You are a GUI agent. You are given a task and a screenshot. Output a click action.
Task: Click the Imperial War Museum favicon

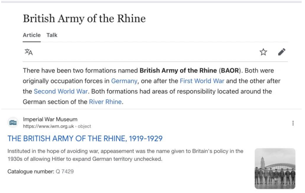click(13, 123)
